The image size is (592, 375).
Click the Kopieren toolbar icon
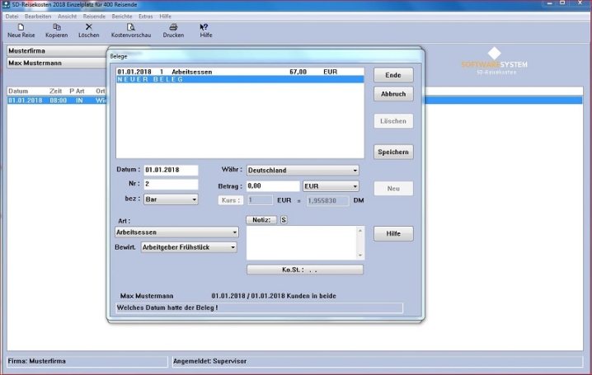[x=56, y=27]
